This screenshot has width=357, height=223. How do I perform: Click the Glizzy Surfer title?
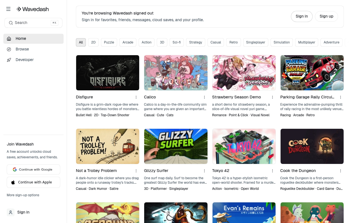[x=156, y=171]
